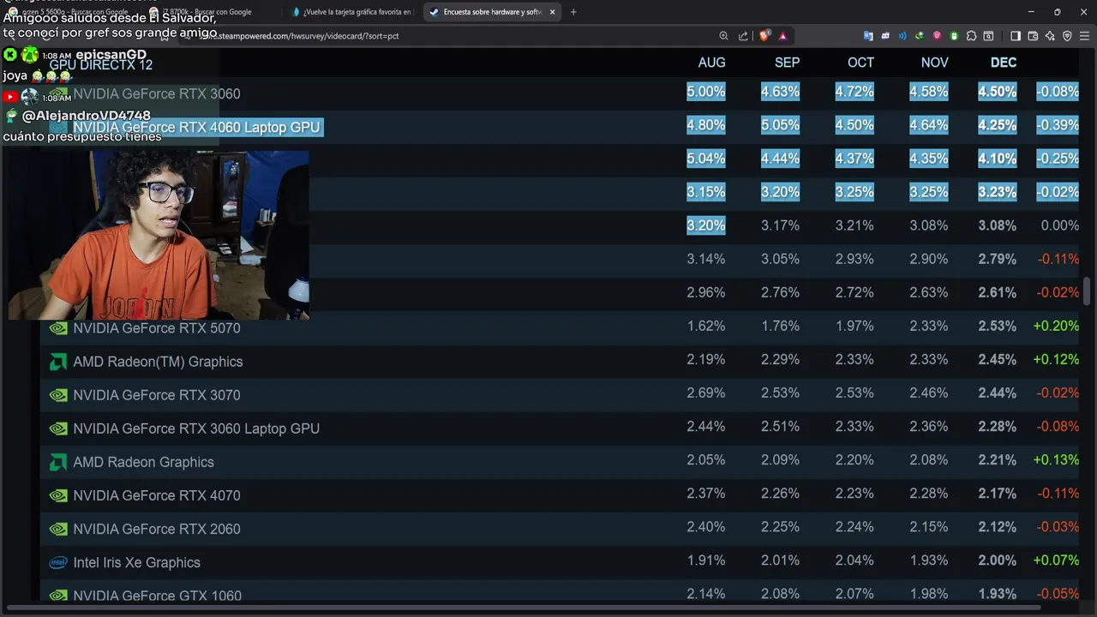Select the Intel Iris Xe Graphics row name
Image resolution: width=1097 pixels, height=617 pixels.
tap(136, 562)
